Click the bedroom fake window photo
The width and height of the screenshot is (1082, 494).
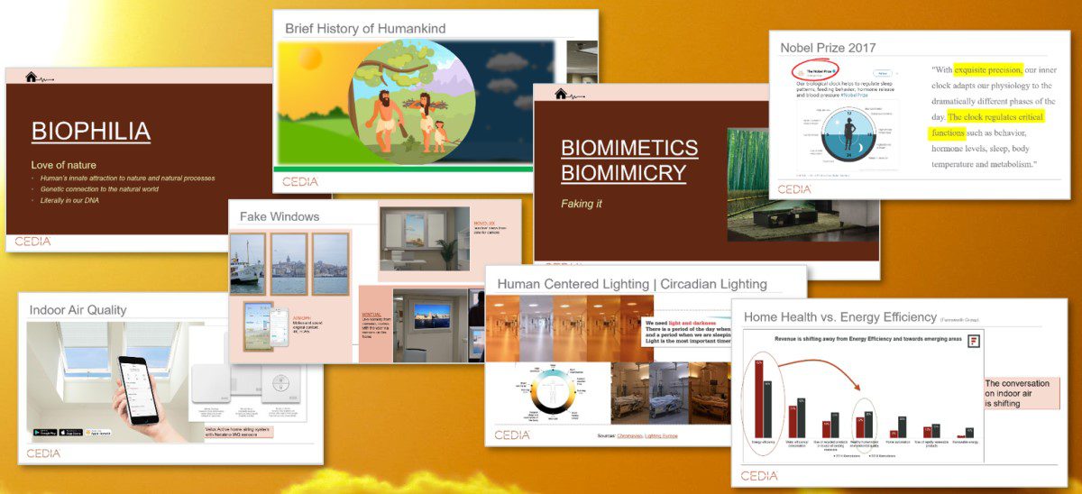[425, 239]
